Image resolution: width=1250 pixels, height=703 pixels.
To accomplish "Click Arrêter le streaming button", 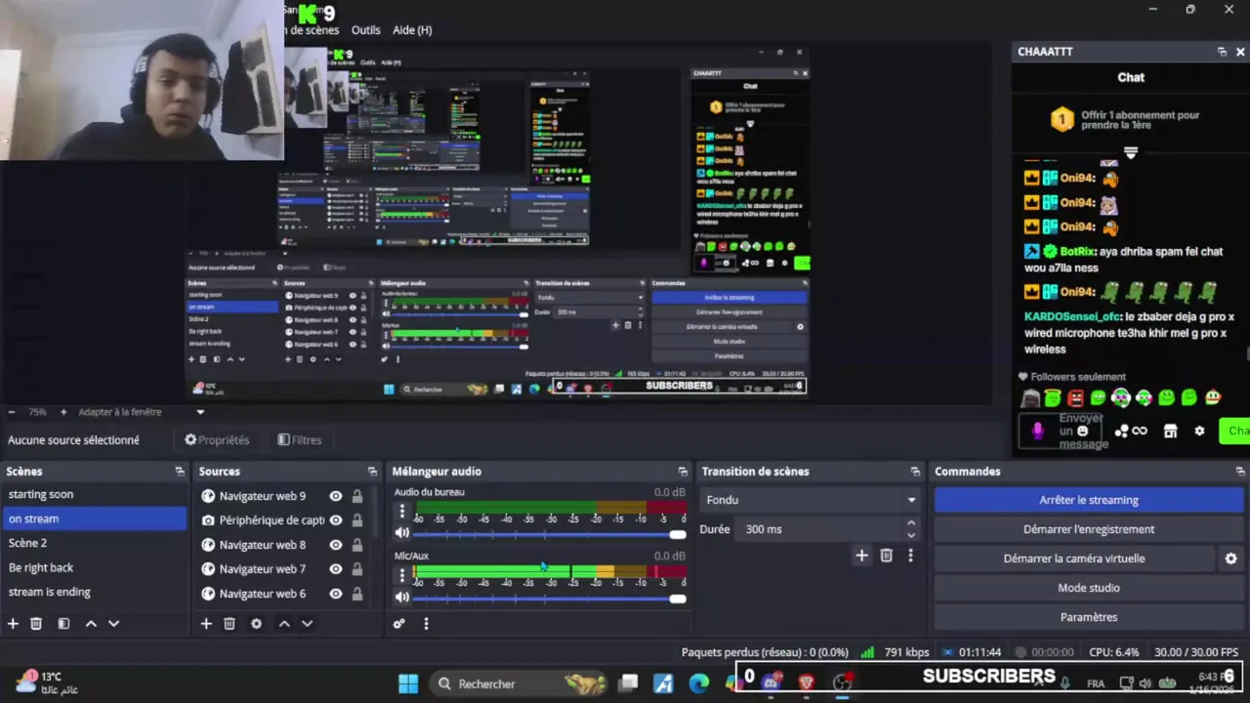I will [x=1088, y=500].
